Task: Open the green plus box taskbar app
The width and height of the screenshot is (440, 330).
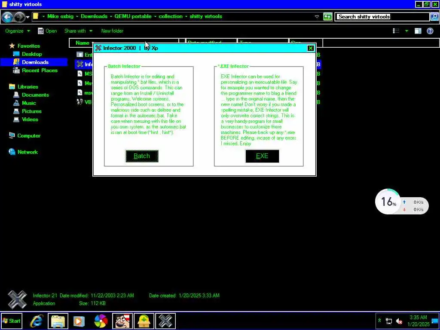Action: (x=144, y=321)
